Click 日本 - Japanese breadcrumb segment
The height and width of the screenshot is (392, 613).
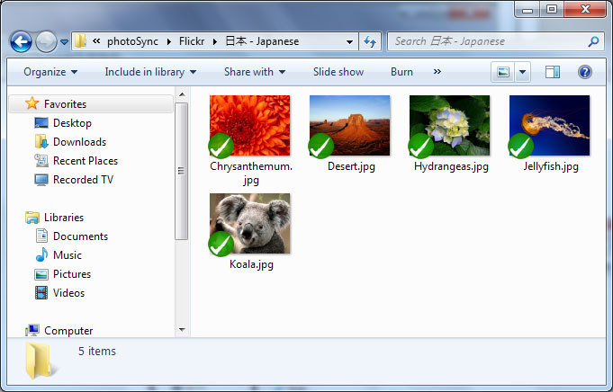(x=262, y=41)
